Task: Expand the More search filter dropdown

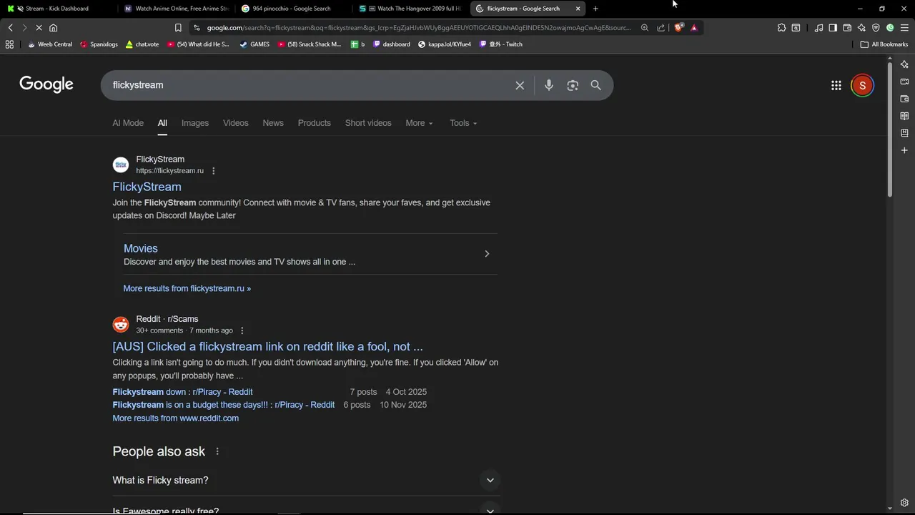Action: 419,123
